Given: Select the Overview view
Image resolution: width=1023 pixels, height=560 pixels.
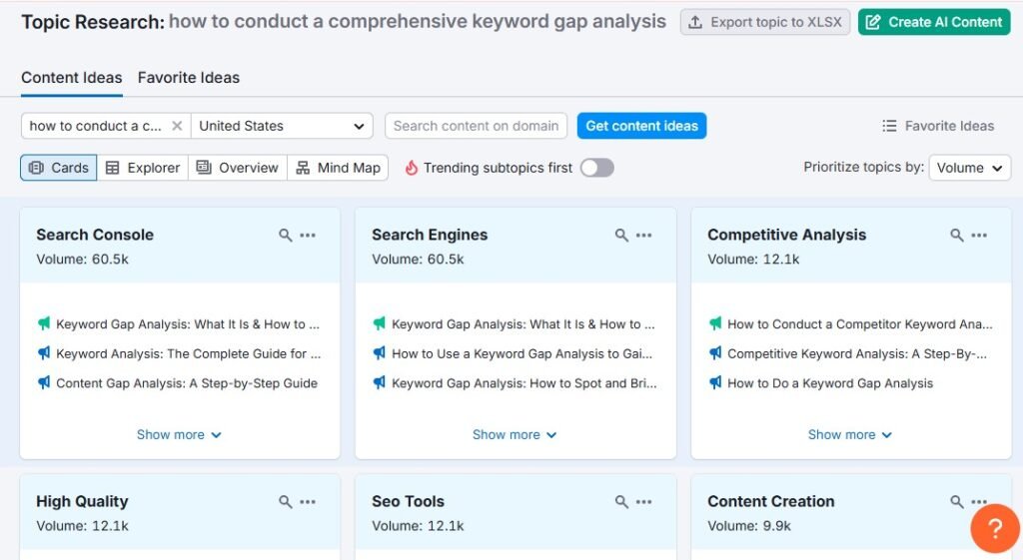Looking at the screenshot, I should [x=238, y=168].
